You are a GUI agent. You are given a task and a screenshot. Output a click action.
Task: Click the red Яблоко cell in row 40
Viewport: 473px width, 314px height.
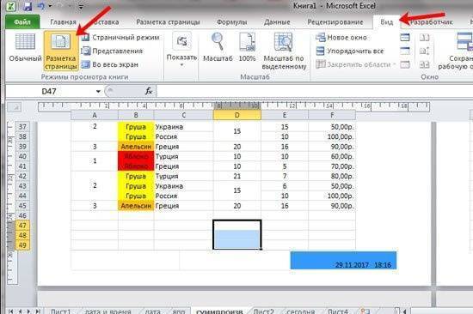[136, 156]
